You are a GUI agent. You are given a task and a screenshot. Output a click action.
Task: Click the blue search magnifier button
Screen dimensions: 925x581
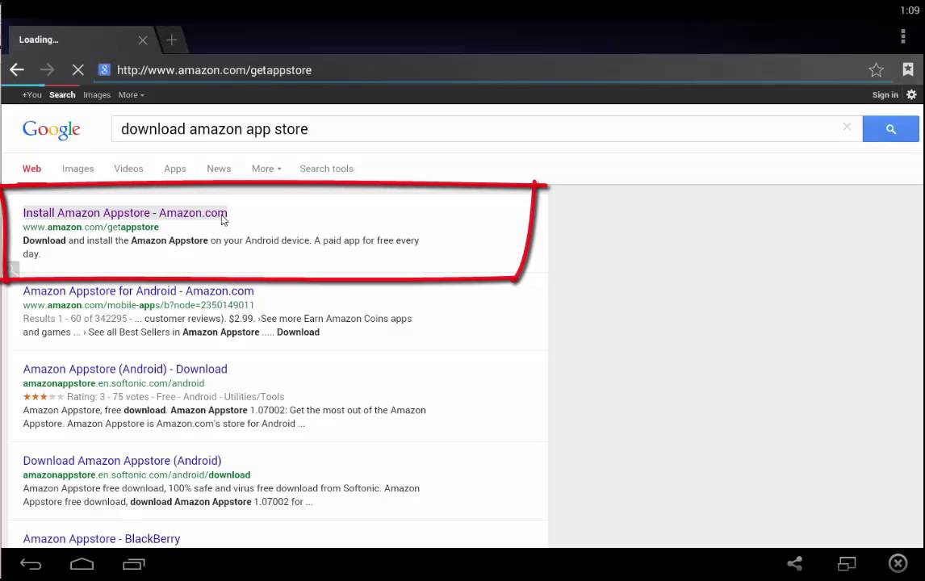coord(891,128)
